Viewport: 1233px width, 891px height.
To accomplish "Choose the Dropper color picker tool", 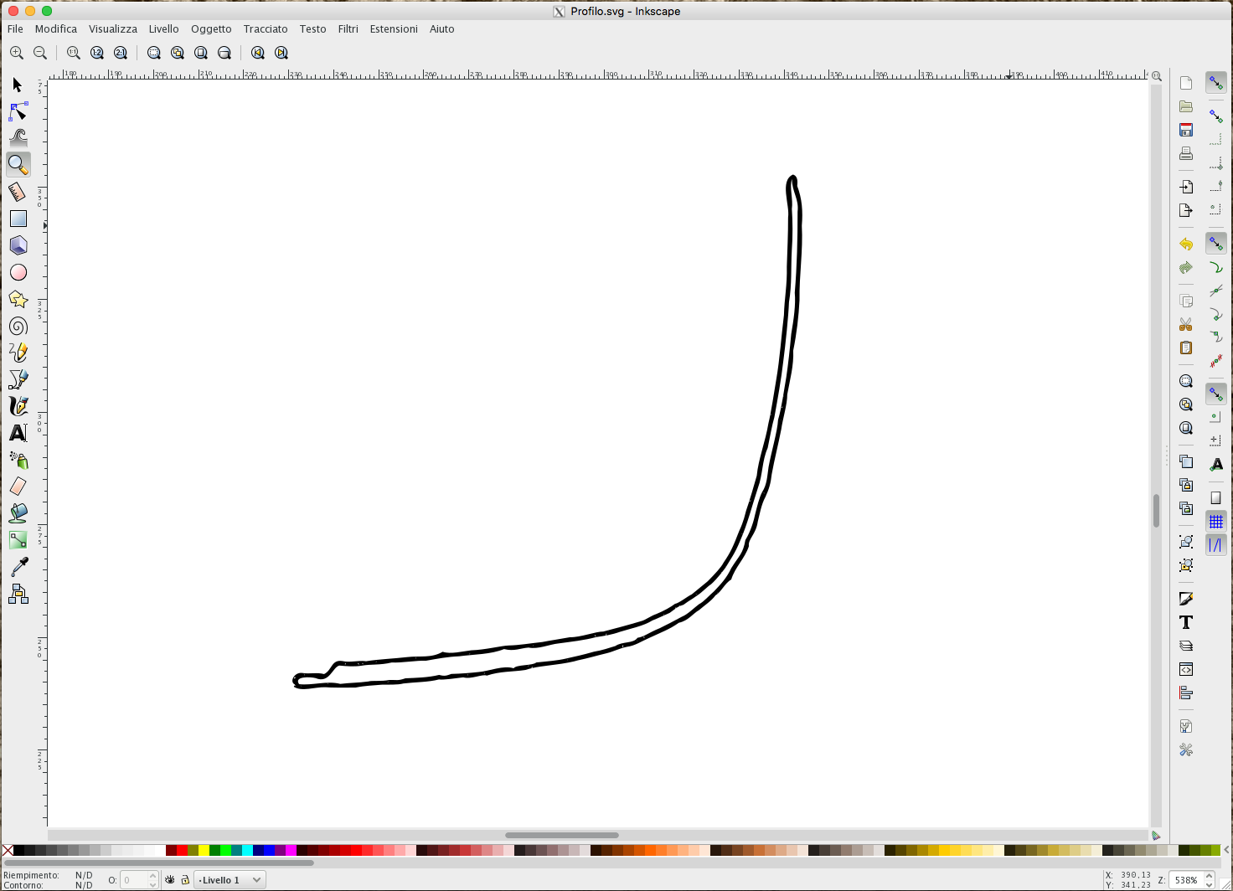I will point(18,566).
